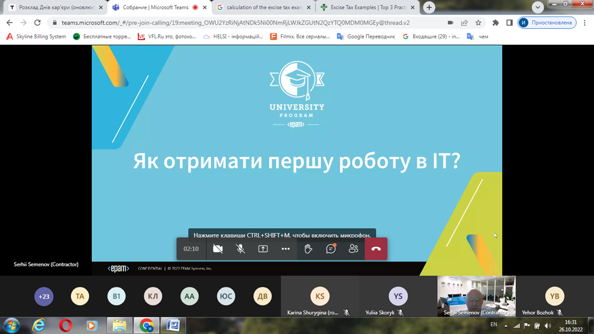
Task: Launch Internet Explorer from taskbar
Action: tap(38, 326)
